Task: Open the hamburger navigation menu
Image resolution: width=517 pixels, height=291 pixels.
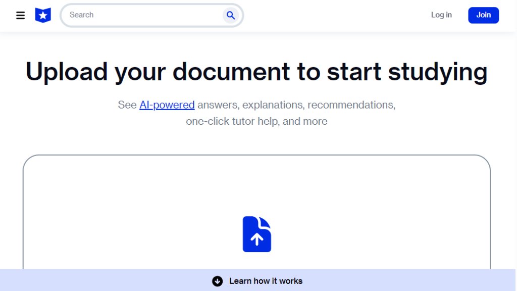Action: click(x=20, y=15)
